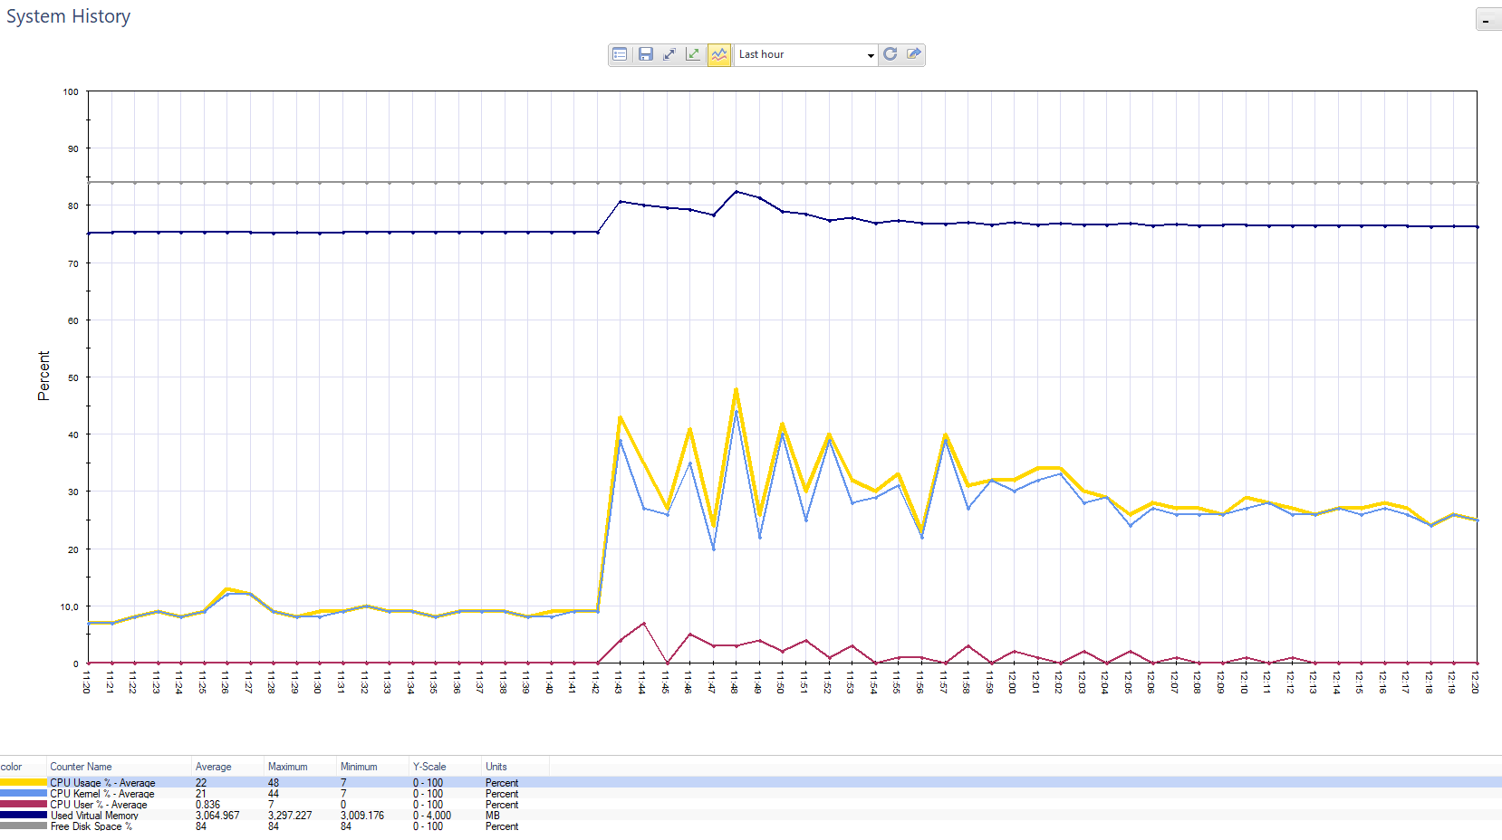Screen dimensions: 1502x840
Task: Click the maximum value 44 for CPU Kernel
Action: coord(274,793)
